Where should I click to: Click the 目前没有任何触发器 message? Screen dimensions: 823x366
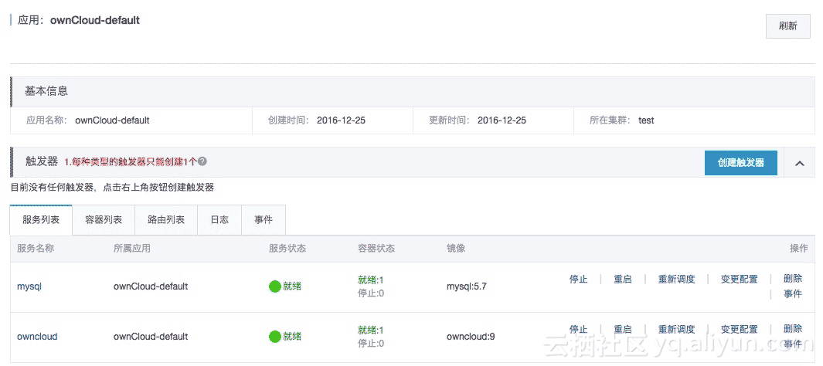(112, 188)
